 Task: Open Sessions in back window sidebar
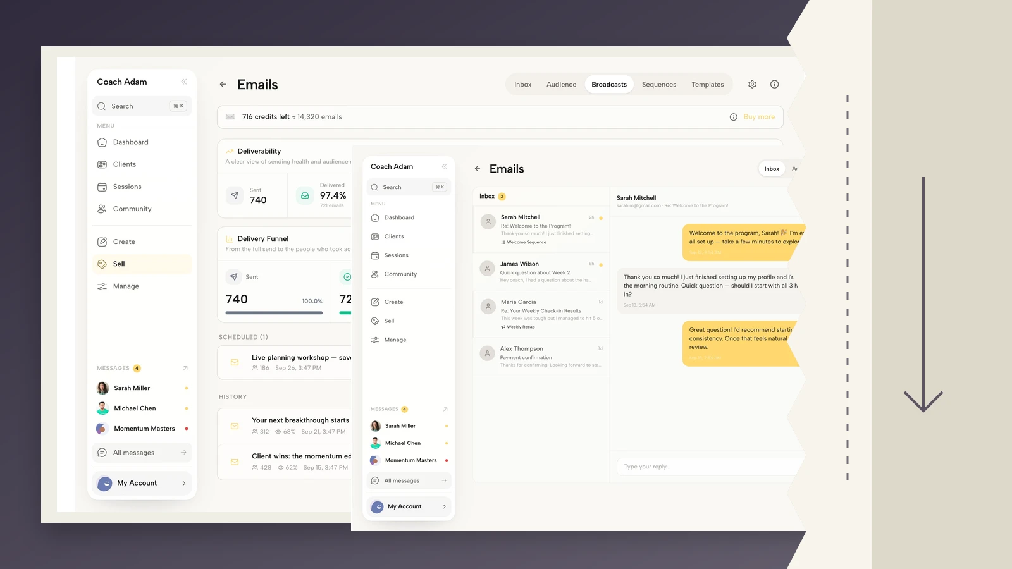[x=142, y=187]
